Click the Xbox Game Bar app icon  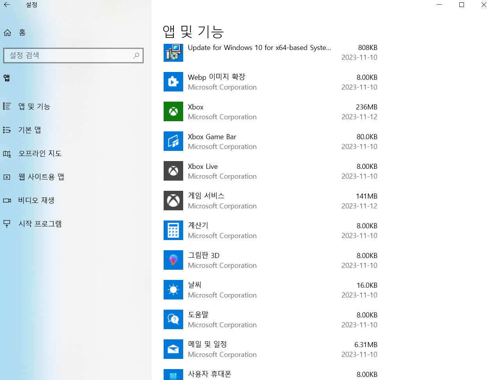coord(173,141)
